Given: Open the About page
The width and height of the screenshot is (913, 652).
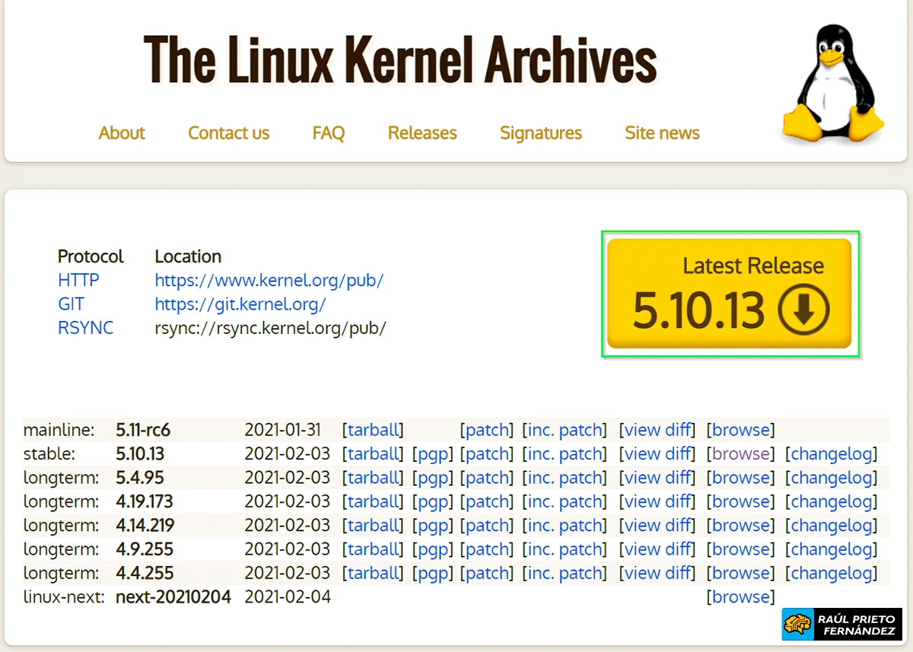Looking at the screenshot, I should (122, 133).
